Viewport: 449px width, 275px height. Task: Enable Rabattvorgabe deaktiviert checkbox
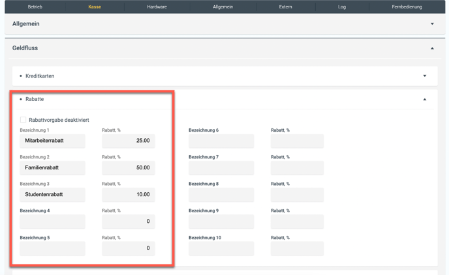pyautogui.click(x=23, y=120)
